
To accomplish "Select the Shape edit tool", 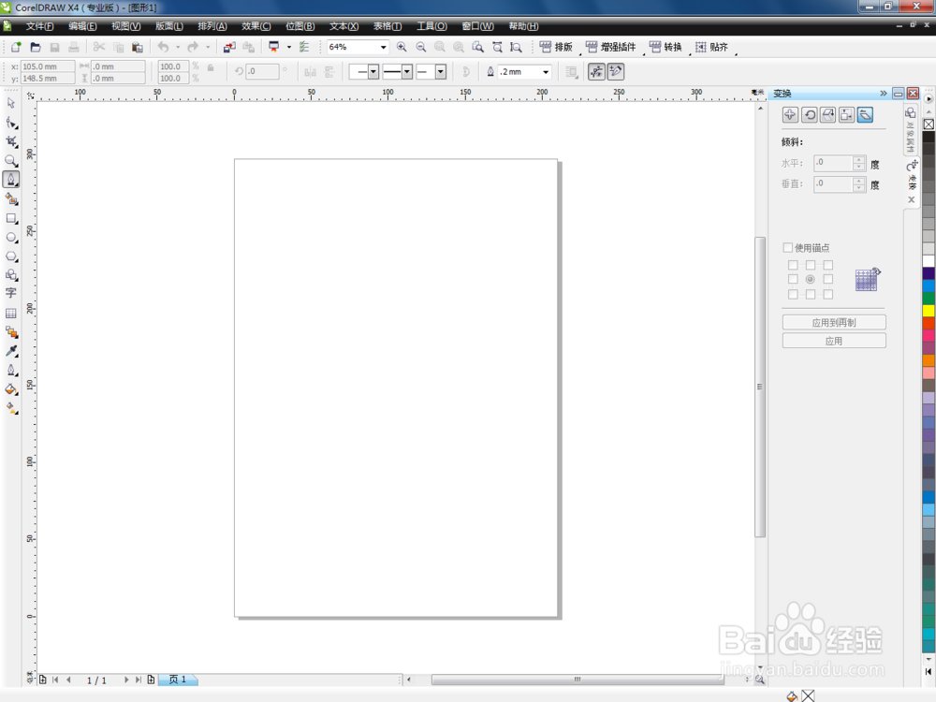I will 11,123.
